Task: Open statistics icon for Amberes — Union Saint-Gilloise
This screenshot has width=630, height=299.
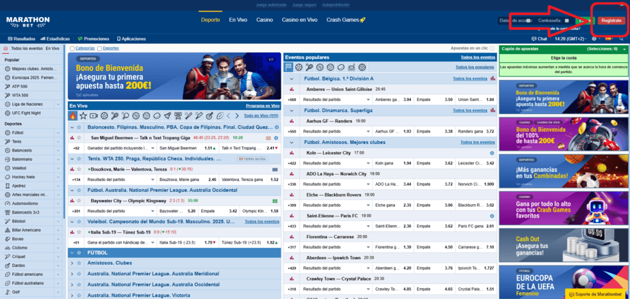Action: [x=292, y=89]
